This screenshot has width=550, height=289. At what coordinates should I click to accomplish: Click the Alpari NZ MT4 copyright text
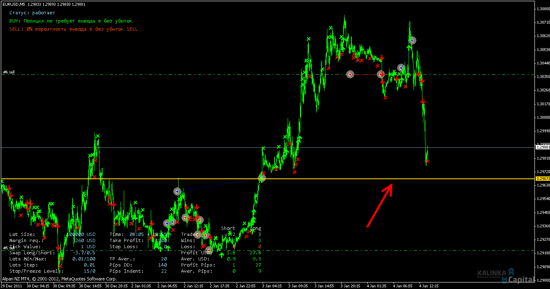tap(59, 279)
